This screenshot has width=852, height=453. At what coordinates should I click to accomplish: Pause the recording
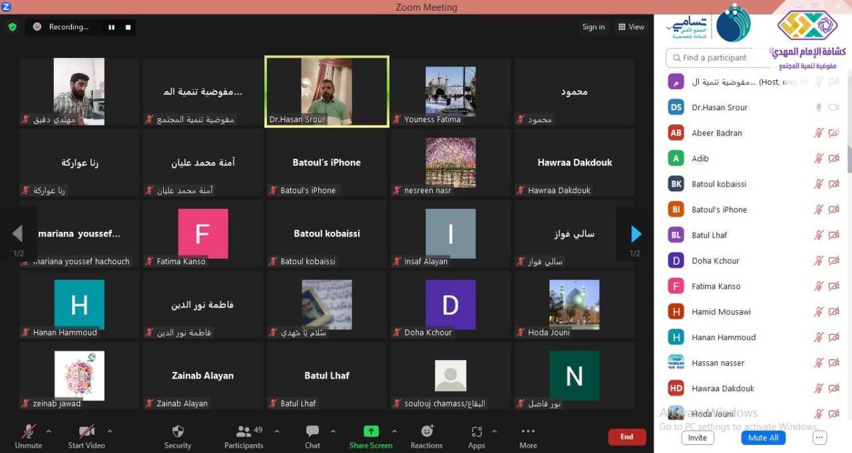(111, 27)
